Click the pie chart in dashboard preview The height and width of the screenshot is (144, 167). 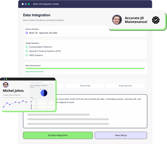[x=44, y=93]
